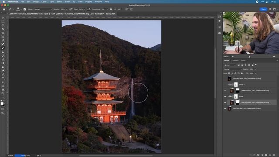The image size is (279, 157).
Task: Go to Photoshop Home screen icon
Action: pos(4,9)
